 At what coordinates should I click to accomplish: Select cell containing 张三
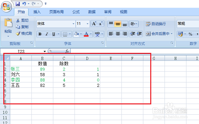pyautogui.click(x=21, y=69)
